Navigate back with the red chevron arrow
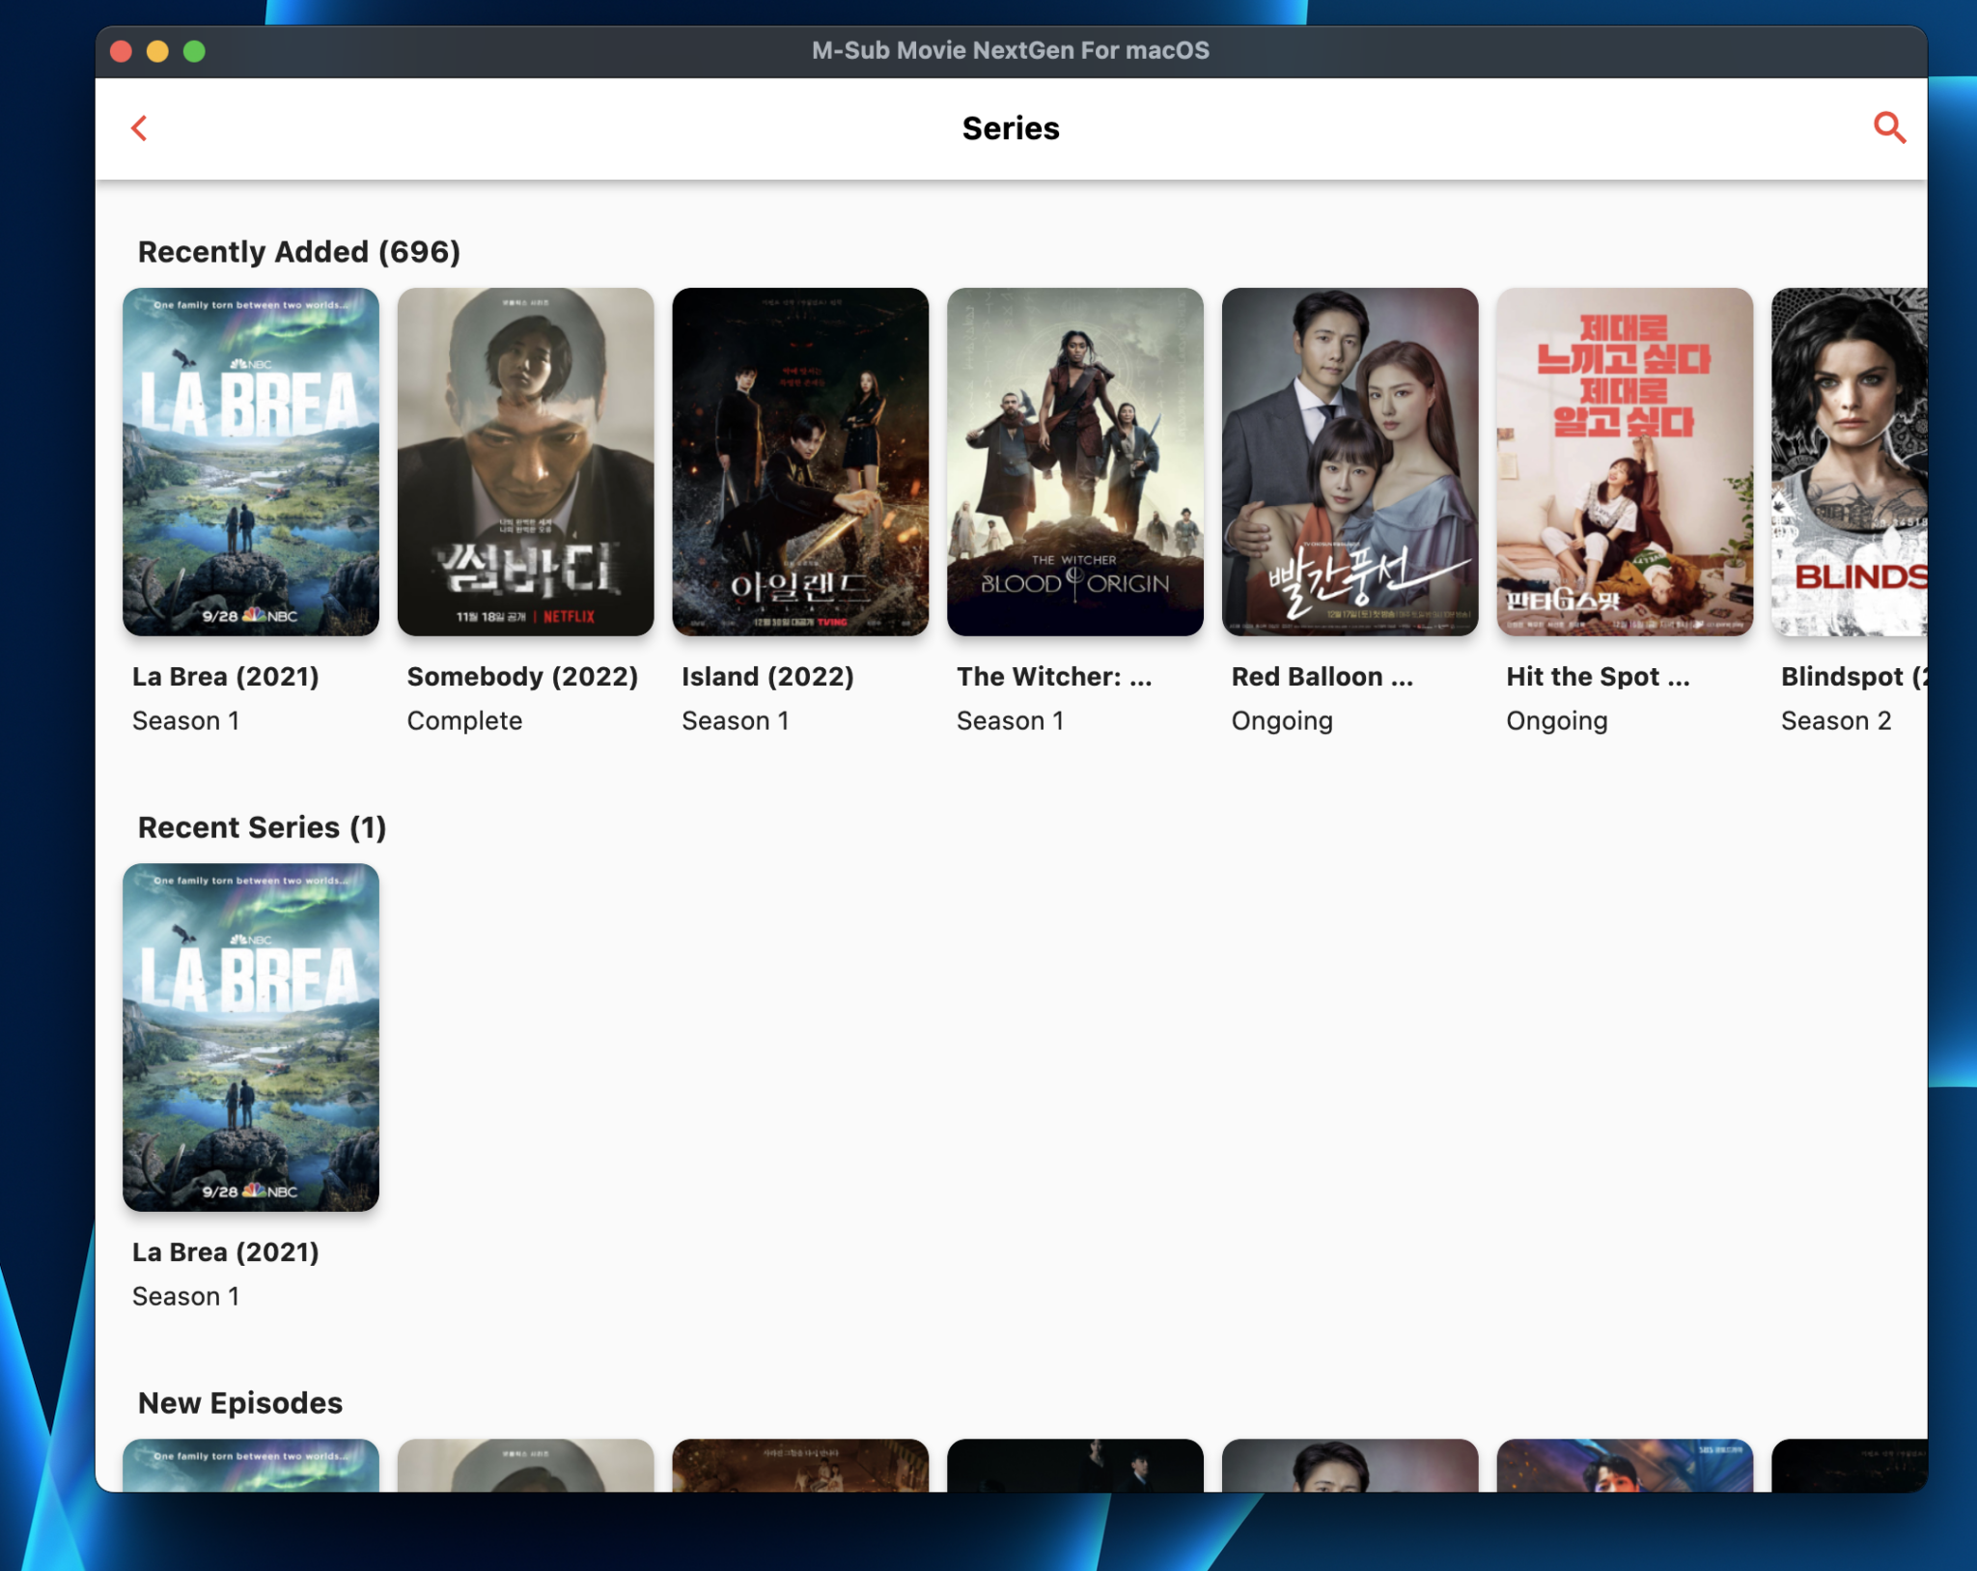Screen dimensions: 1977x1571 [139, 126]
